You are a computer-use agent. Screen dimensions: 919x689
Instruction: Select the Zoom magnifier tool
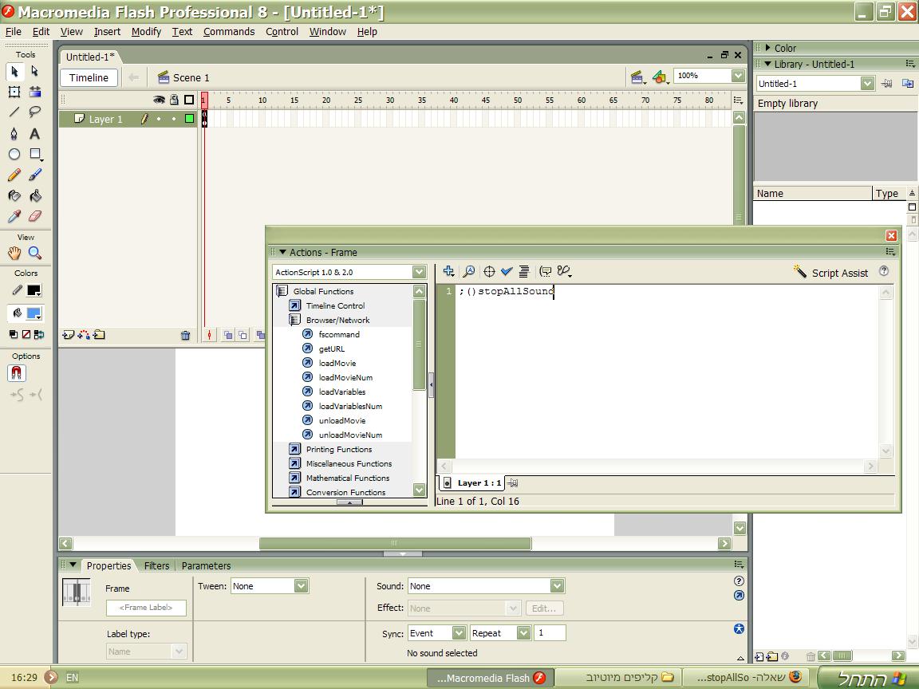35,253
